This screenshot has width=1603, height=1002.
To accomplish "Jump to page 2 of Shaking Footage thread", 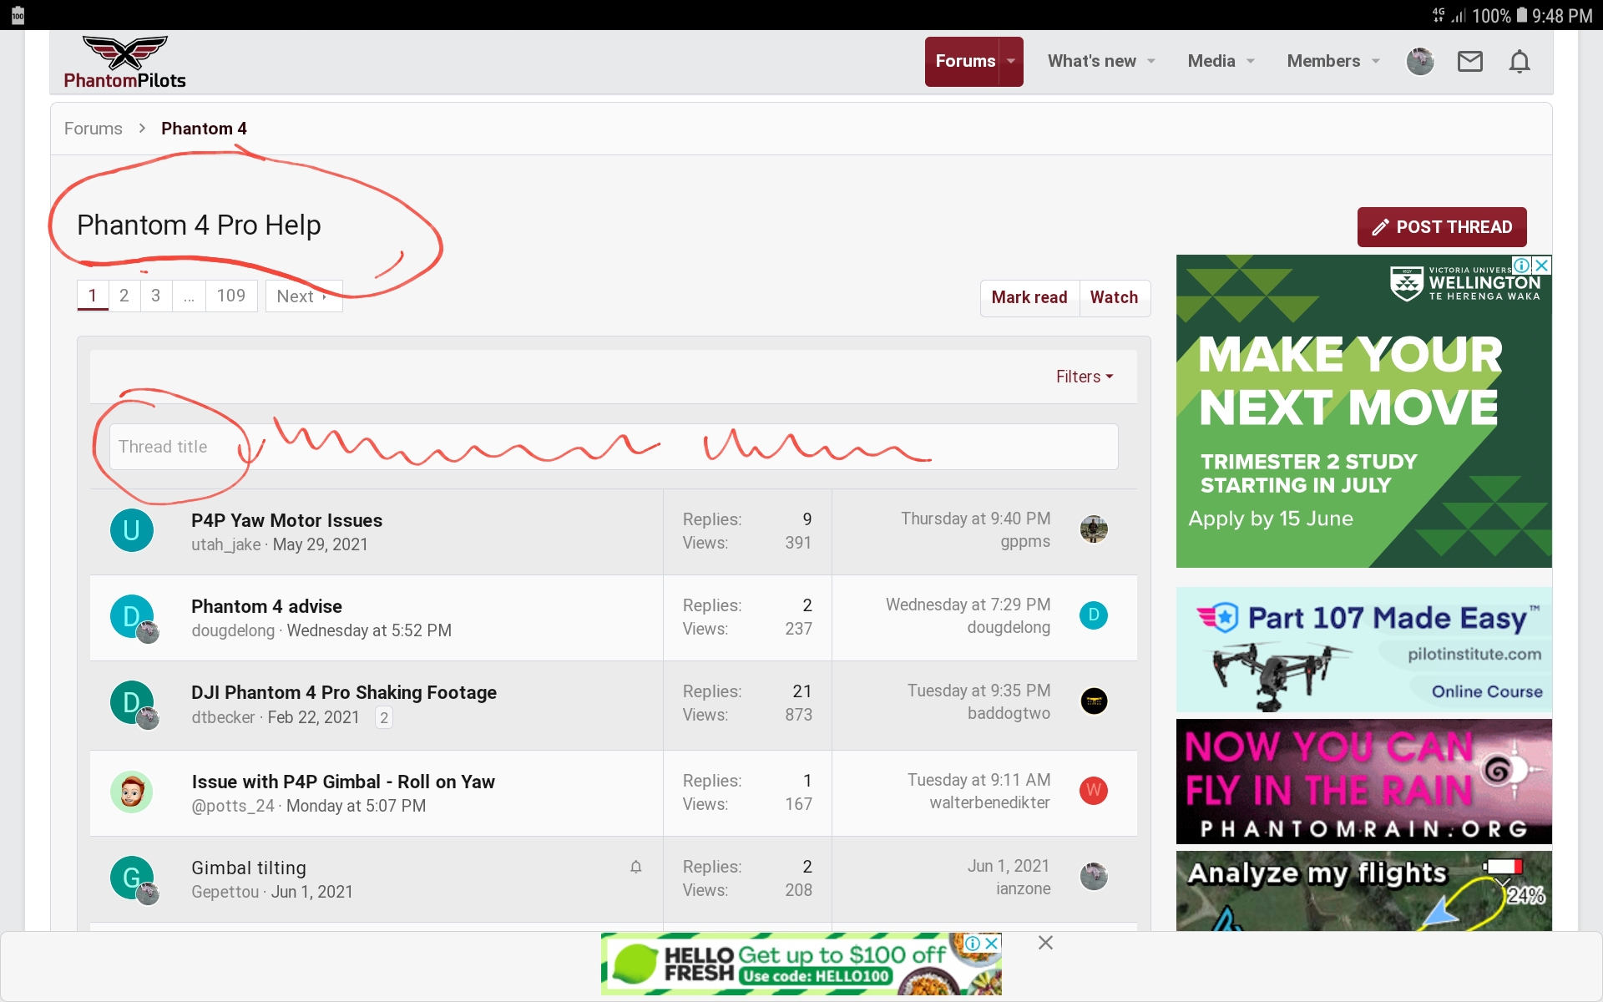I will click(384, 717).
